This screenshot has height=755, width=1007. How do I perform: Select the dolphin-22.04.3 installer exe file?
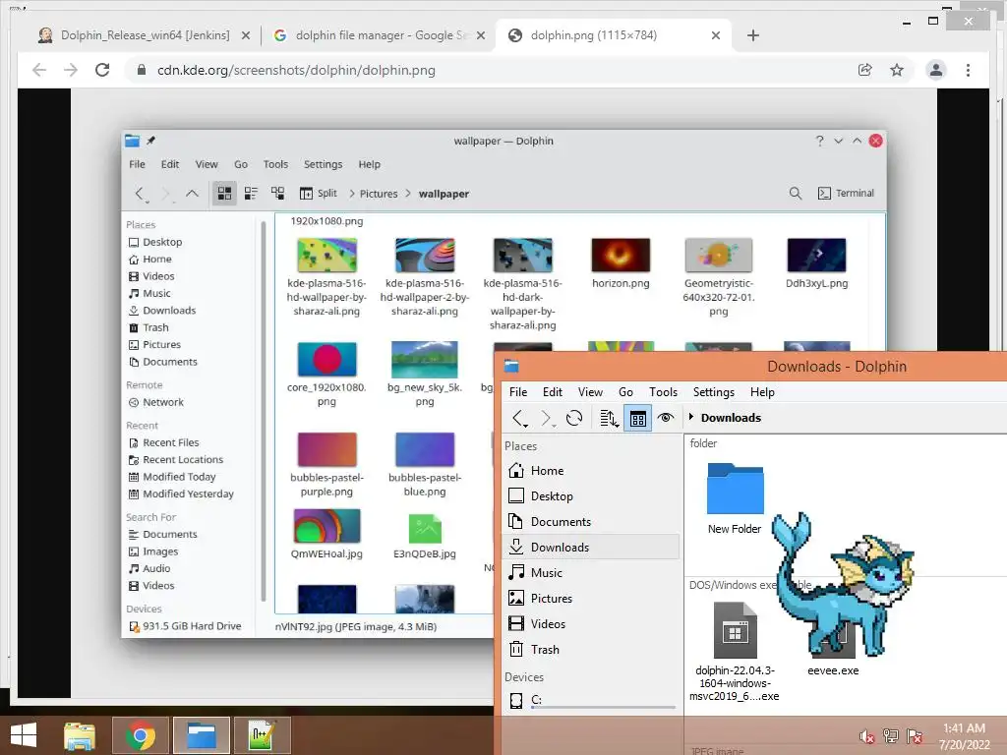click(x=736, y=630)
